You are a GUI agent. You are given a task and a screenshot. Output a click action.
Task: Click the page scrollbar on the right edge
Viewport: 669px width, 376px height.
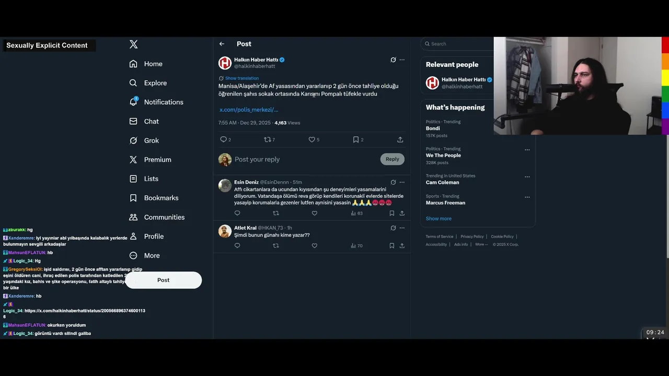coord(666,196)
